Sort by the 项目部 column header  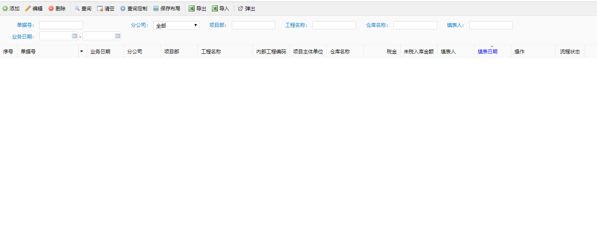click(179, 52)
